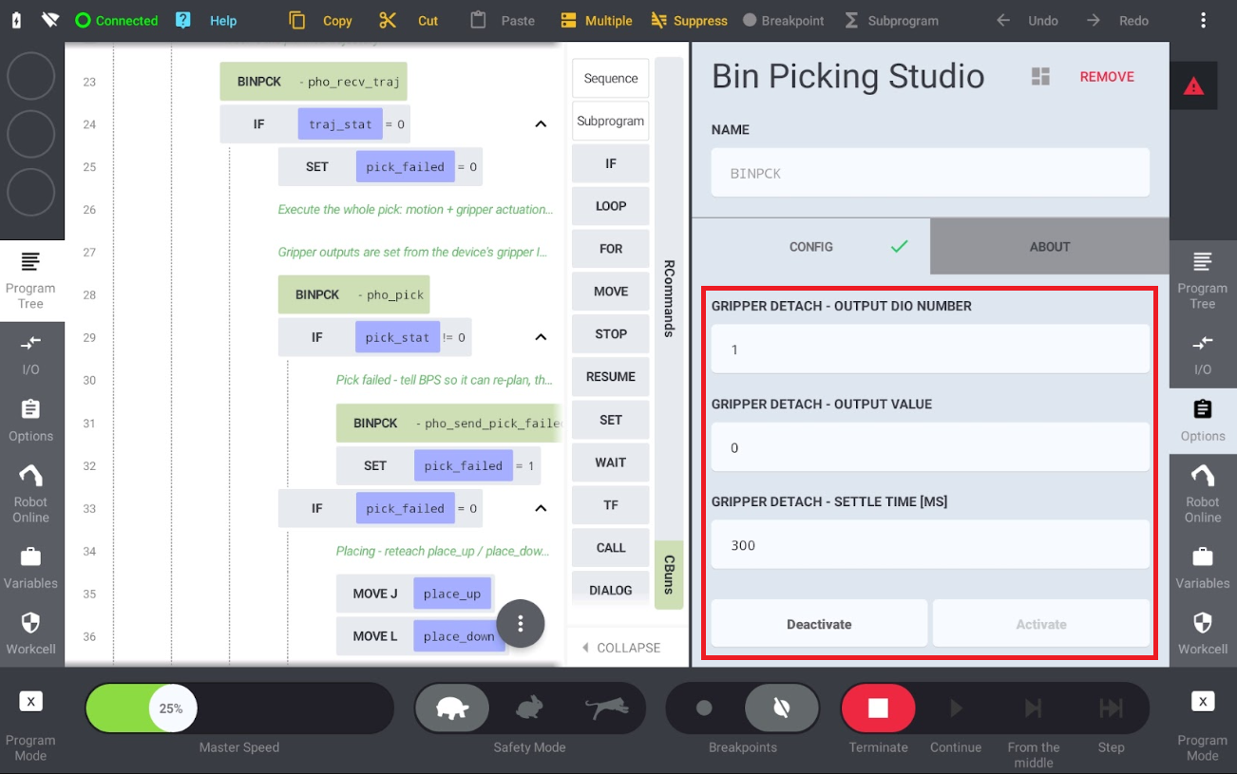Image resolution: width=1237 pixels, height=774 pixels.
Task: Click the Gripper Detach Output Value field
Action: coord(930,447)
